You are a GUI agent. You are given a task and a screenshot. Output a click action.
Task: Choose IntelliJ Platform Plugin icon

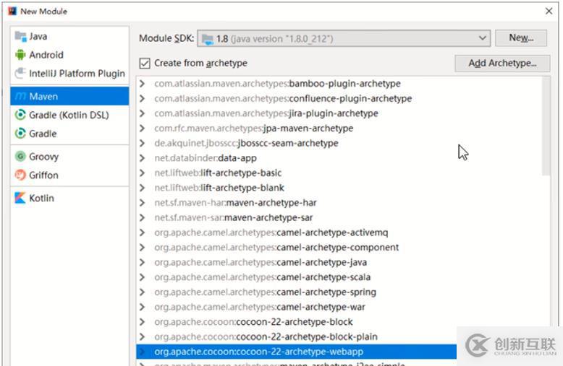tap(20, 74)
